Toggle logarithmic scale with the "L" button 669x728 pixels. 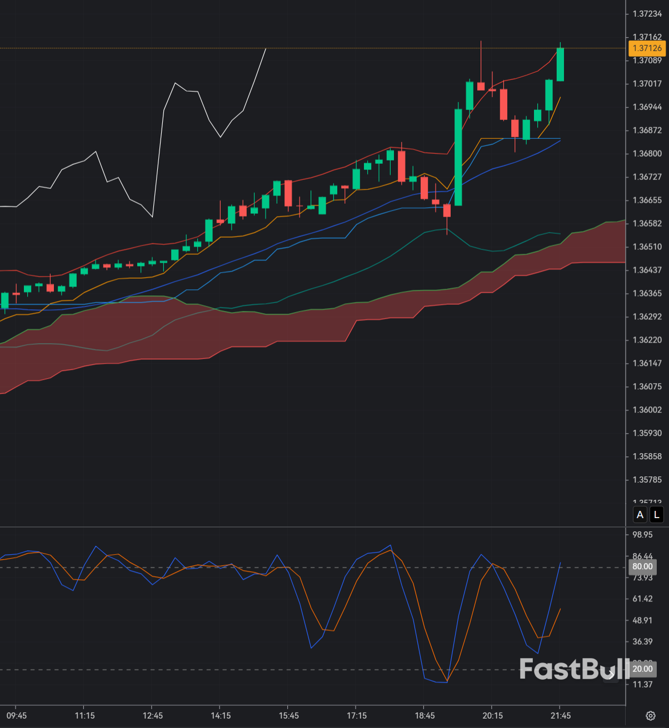click(x=657, y=515)
